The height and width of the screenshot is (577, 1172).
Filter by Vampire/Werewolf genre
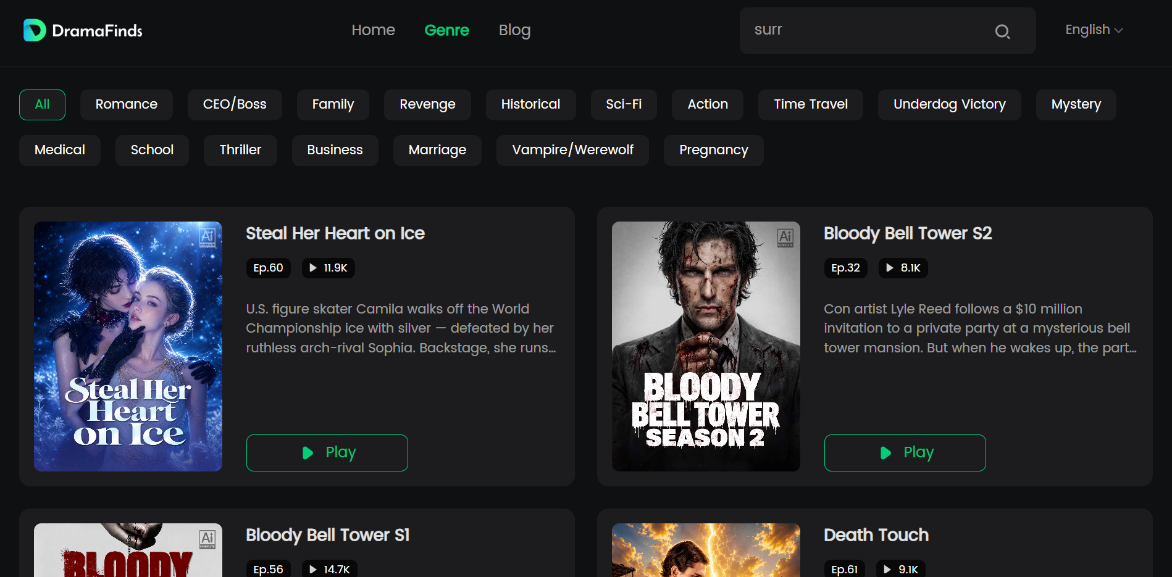(x=572, y=150)
